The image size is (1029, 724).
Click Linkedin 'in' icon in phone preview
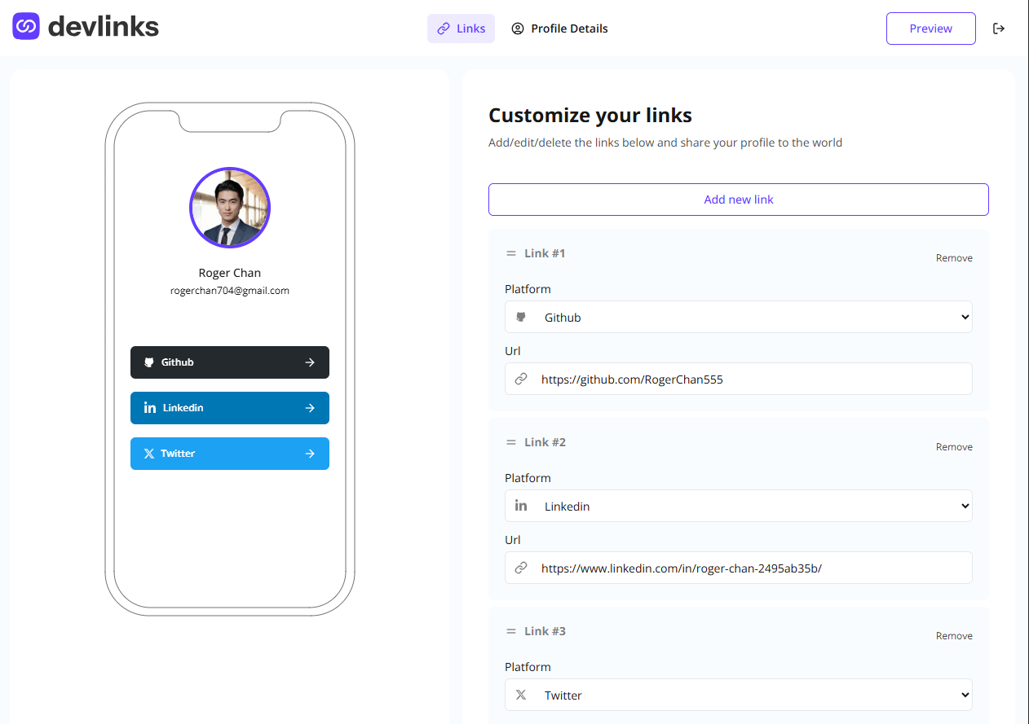(x=150, y=408)
